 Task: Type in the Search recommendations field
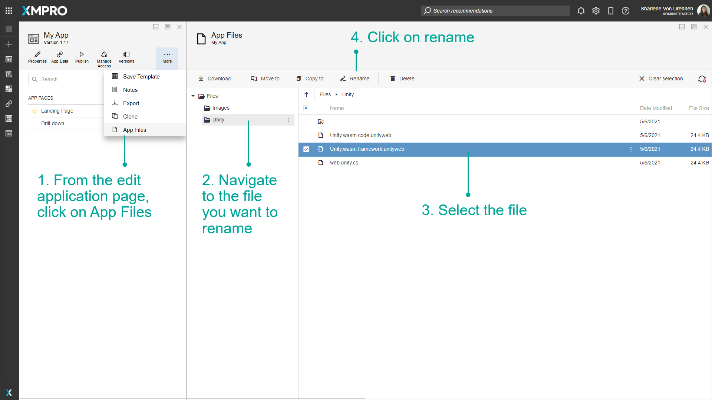coord(495,11)
